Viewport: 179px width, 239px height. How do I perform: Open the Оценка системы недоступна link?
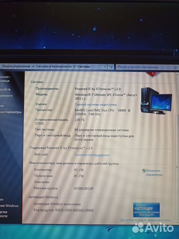click(x=96, y=104)
